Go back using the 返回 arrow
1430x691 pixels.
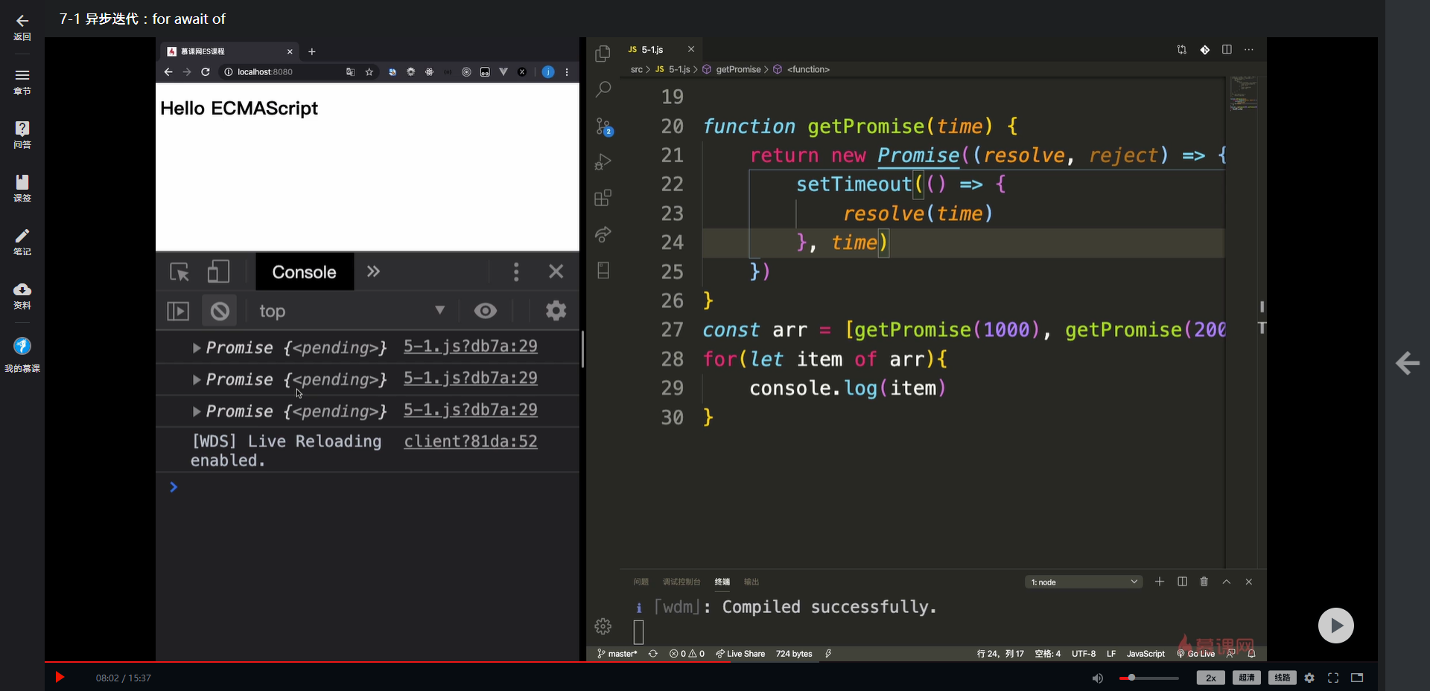[22, 27]
